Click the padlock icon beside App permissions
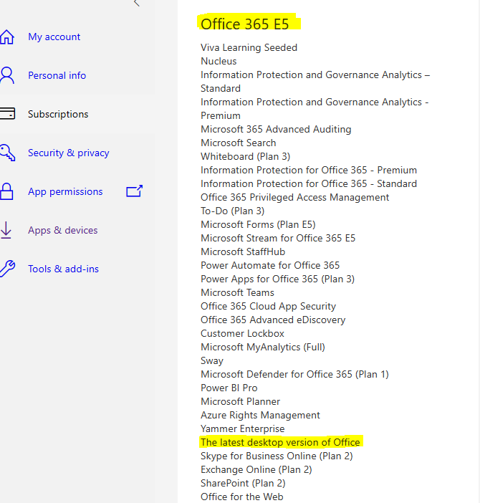 [6, 191]
